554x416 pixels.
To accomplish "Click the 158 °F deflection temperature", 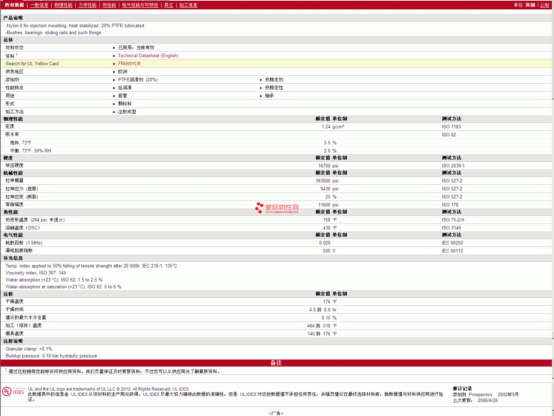I will click(330, 220).
